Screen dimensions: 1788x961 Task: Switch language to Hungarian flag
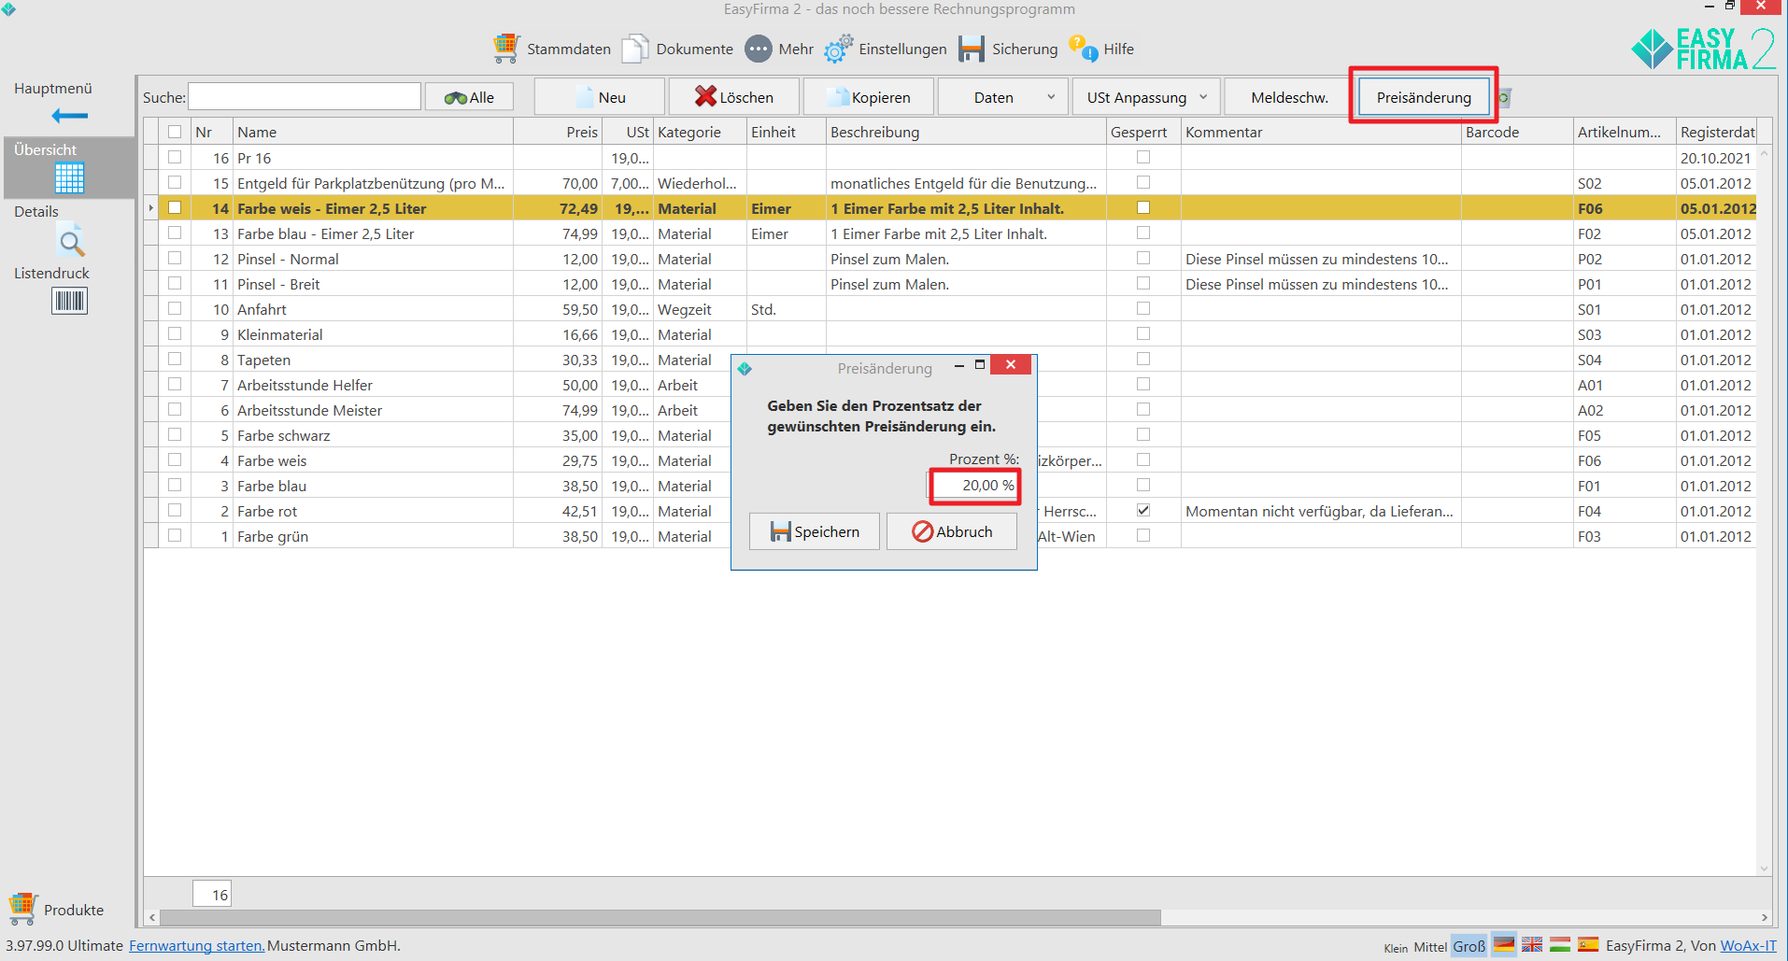coord(1560,944)
